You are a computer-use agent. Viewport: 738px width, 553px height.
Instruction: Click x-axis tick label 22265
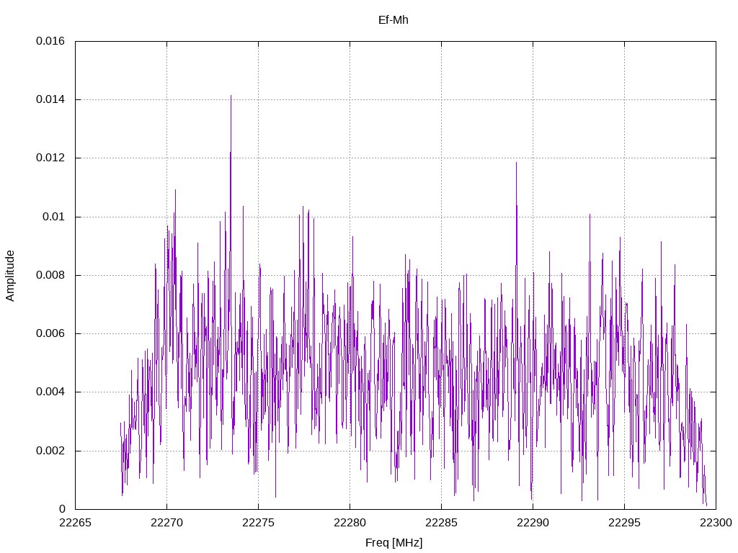(75, 523)
